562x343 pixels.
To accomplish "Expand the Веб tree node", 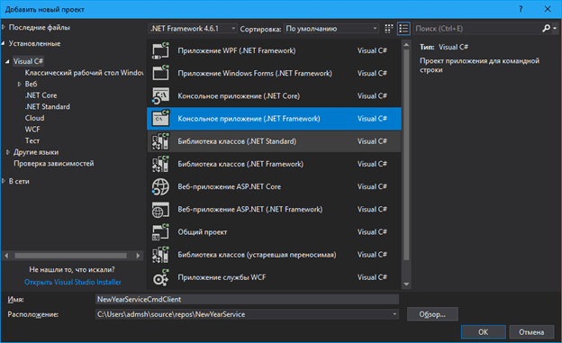I will [x=19, y=84].
